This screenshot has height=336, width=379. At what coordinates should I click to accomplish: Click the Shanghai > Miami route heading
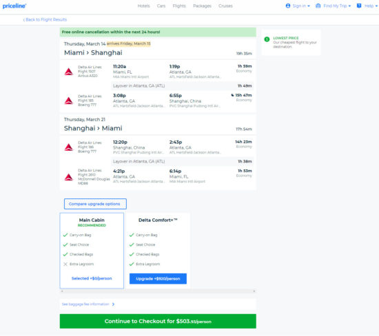tap(93, 128)
